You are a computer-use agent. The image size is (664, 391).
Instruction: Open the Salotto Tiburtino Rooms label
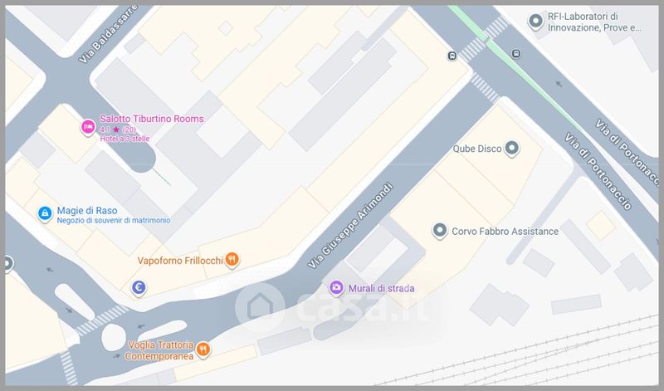(x=151, y=119)
